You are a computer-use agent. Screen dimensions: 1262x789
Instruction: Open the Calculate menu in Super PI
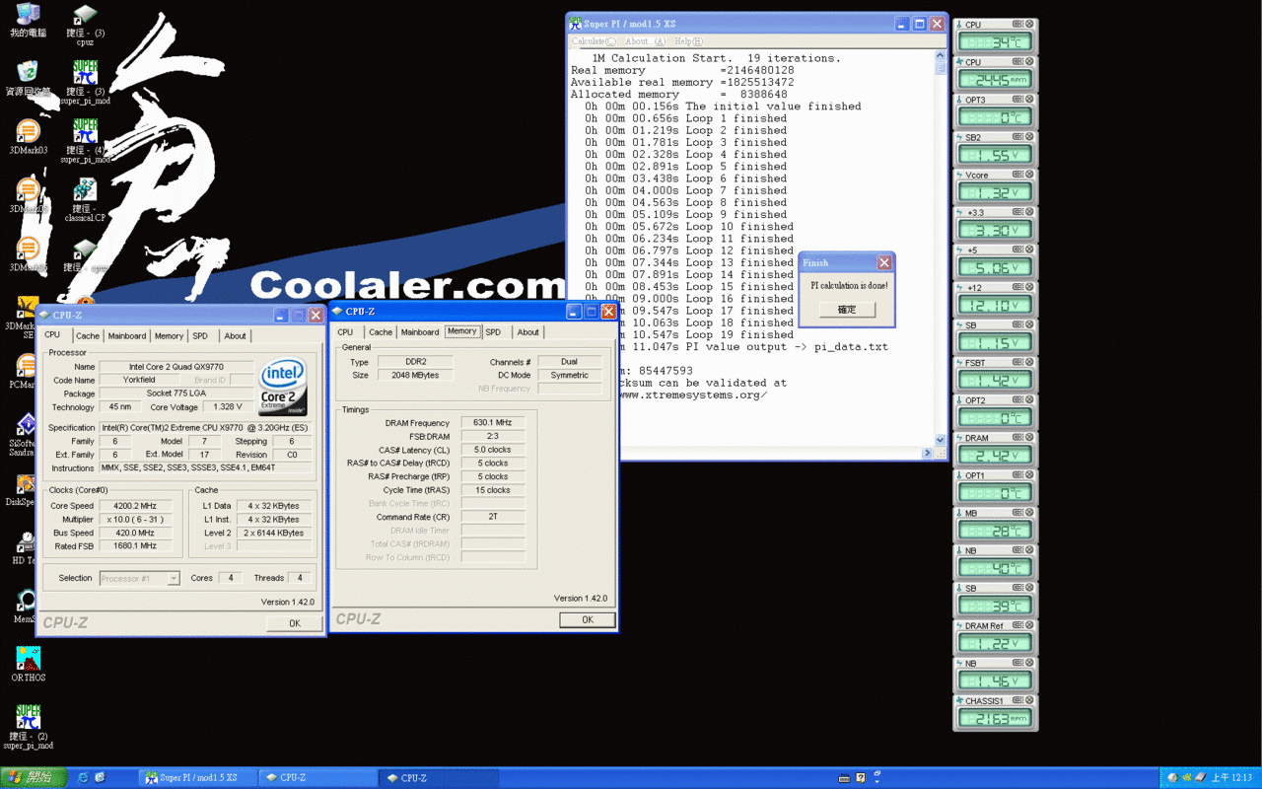pos(594,41)
